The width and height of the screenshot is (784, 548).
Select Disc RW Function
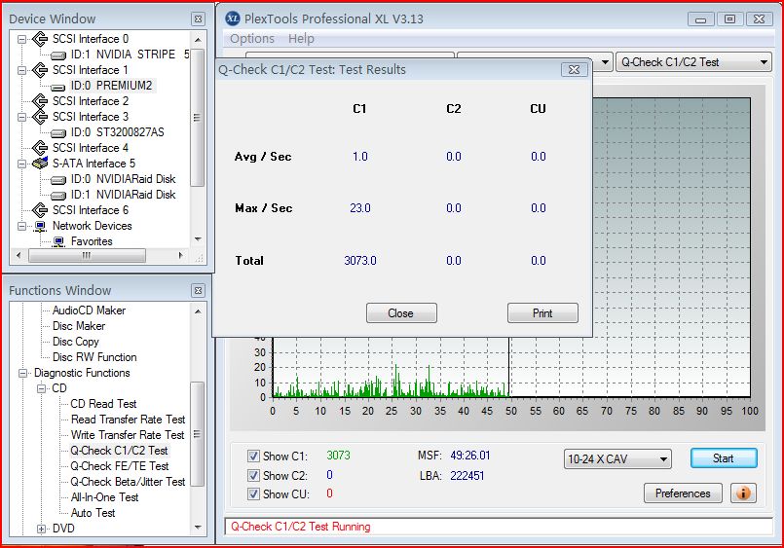coord(94,357)
